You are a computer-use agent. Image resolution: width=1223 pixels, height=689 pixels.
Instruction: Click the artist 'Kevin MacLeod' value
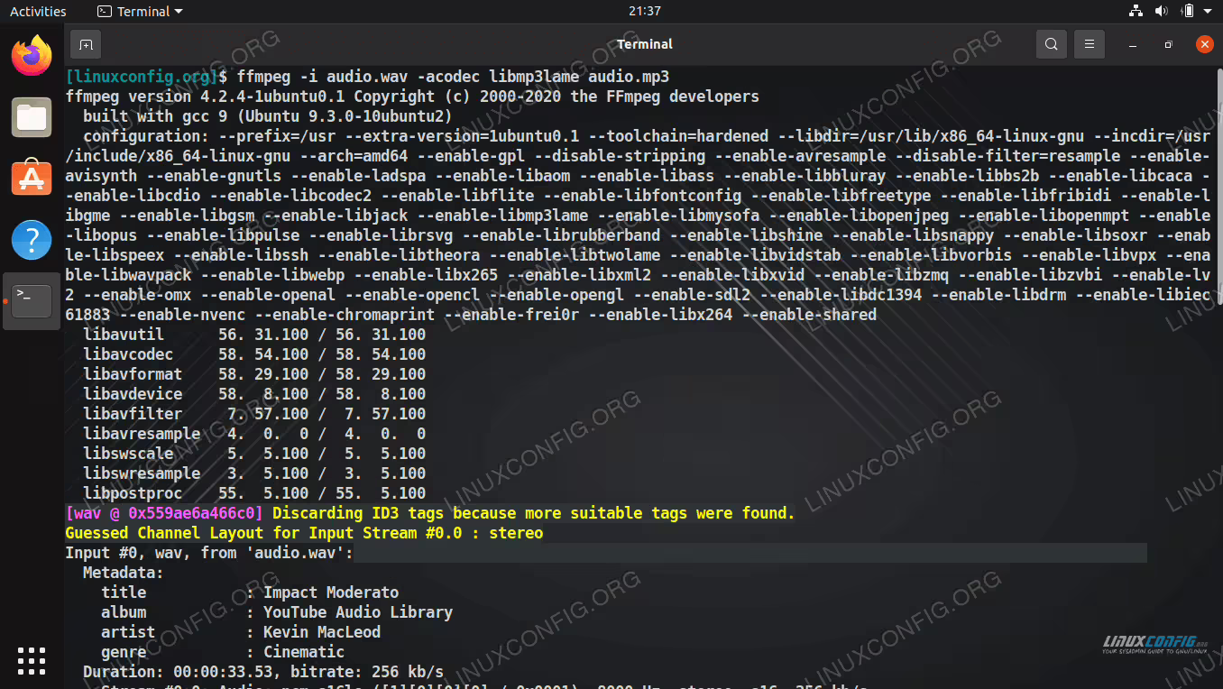(322, 632)
